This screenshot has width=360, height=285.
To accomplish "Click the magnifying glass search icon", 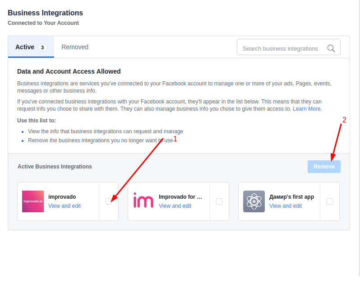I will [331, 48].
